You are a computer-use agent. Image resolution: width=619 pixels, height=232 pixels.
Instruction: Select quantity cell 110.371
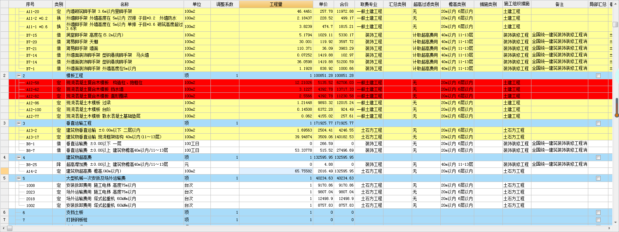click(x=276, y=48)
